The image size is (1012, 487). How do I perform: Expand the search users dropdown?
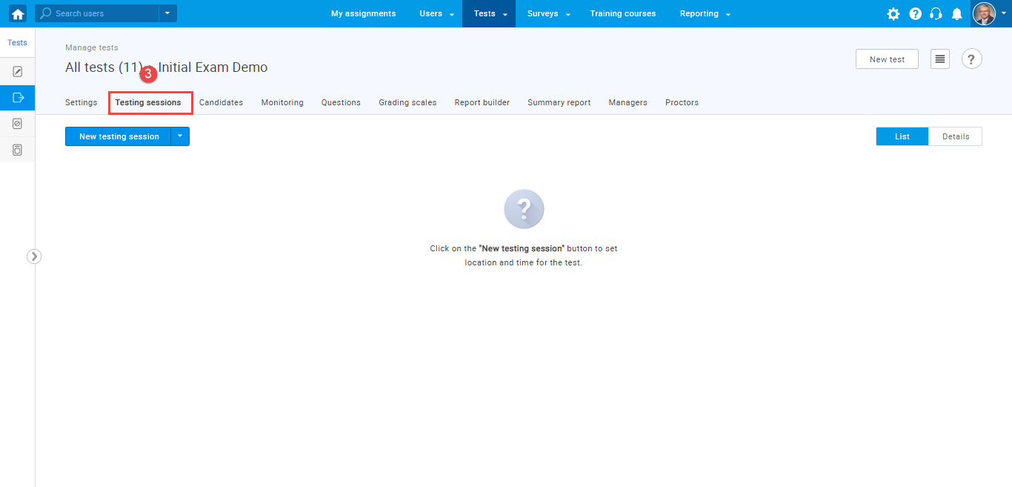167,13
